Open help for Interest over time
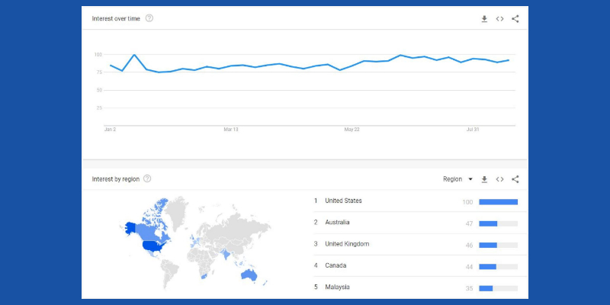The image size is (610, 305). click(x=149, y=18)
